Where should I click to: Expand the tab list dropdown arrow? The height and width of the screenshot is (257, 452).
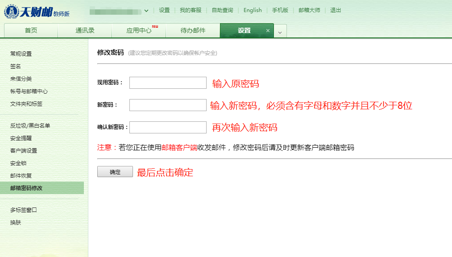[x=280, y=32]
